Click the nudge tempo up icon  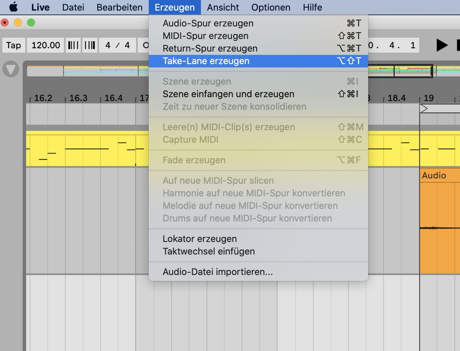90,45
